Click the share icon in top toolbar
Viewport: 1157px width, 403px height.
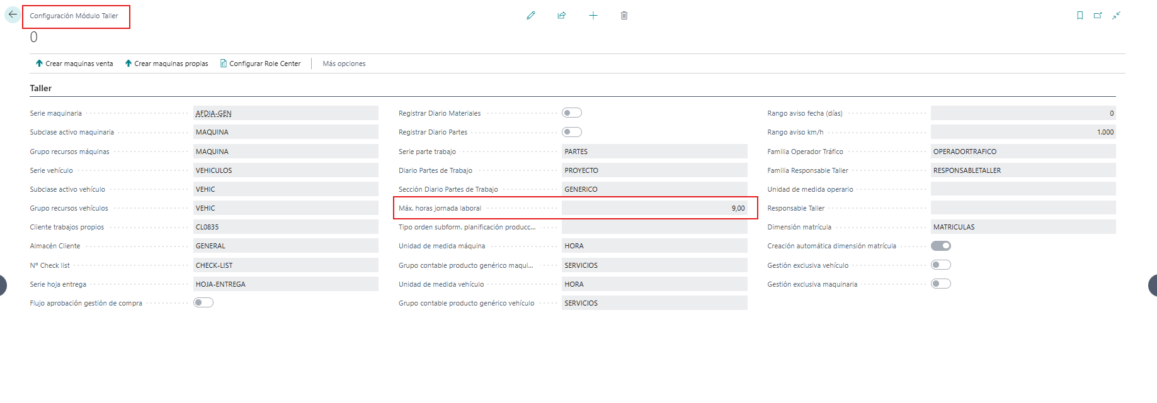(562, 15)
